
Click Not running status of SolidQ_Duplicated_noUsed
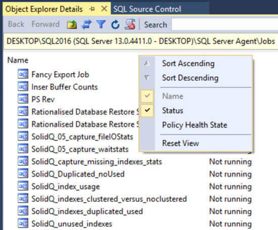230,174
